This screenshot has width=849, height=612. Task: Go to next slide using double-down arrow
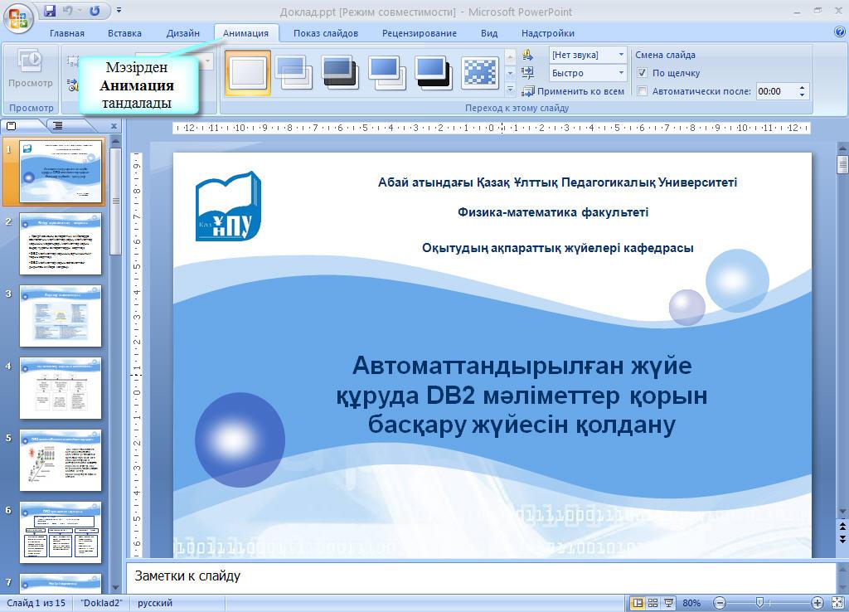tap(842, 538)
